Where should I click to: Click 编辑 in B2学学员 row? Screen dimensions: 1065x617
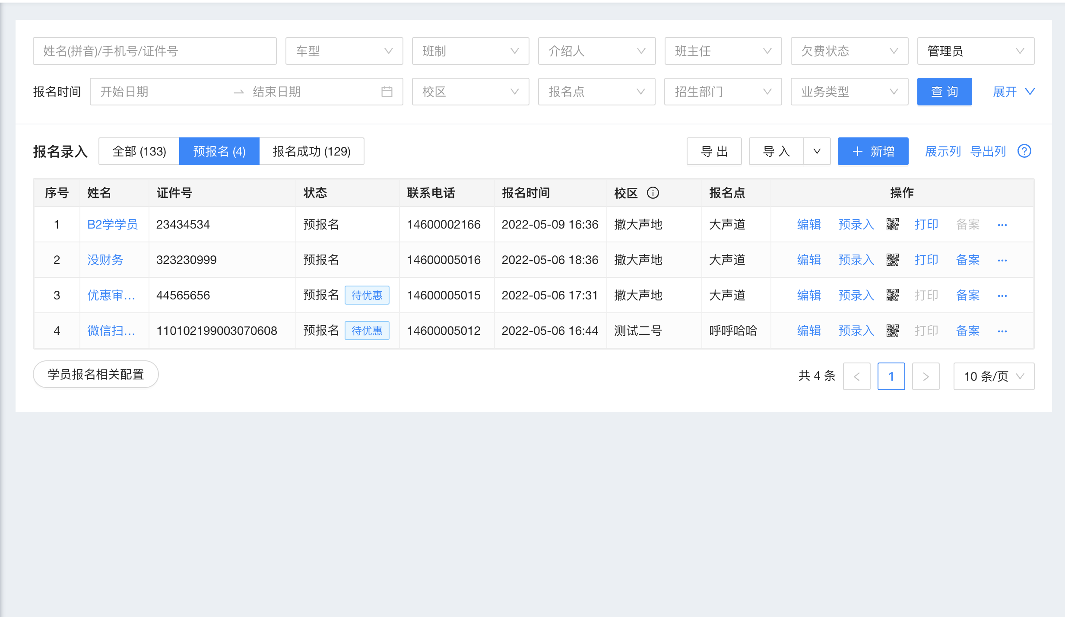(x=809, y=224)
